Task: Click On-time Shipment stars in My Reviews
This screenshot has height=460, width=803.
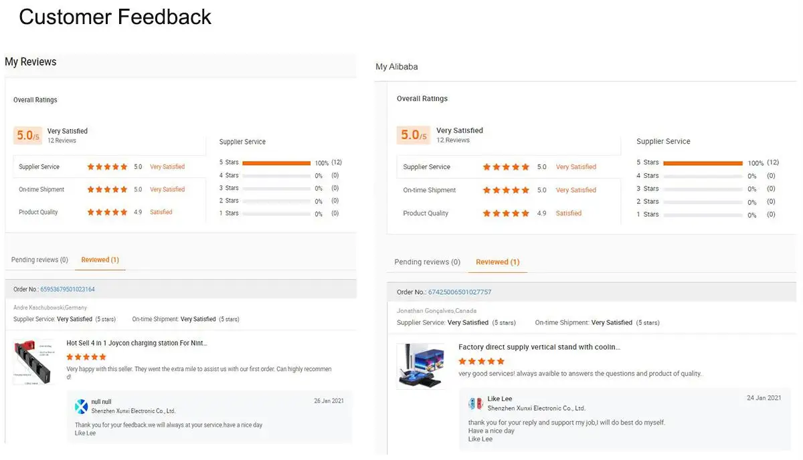Action: [107, 190]
